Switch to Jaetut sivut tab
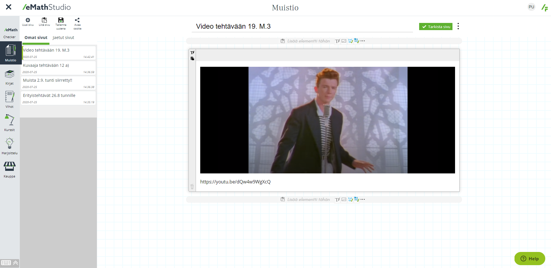This screenshot has height=268, width=551. pyautogui.click(x=63, y=38)
